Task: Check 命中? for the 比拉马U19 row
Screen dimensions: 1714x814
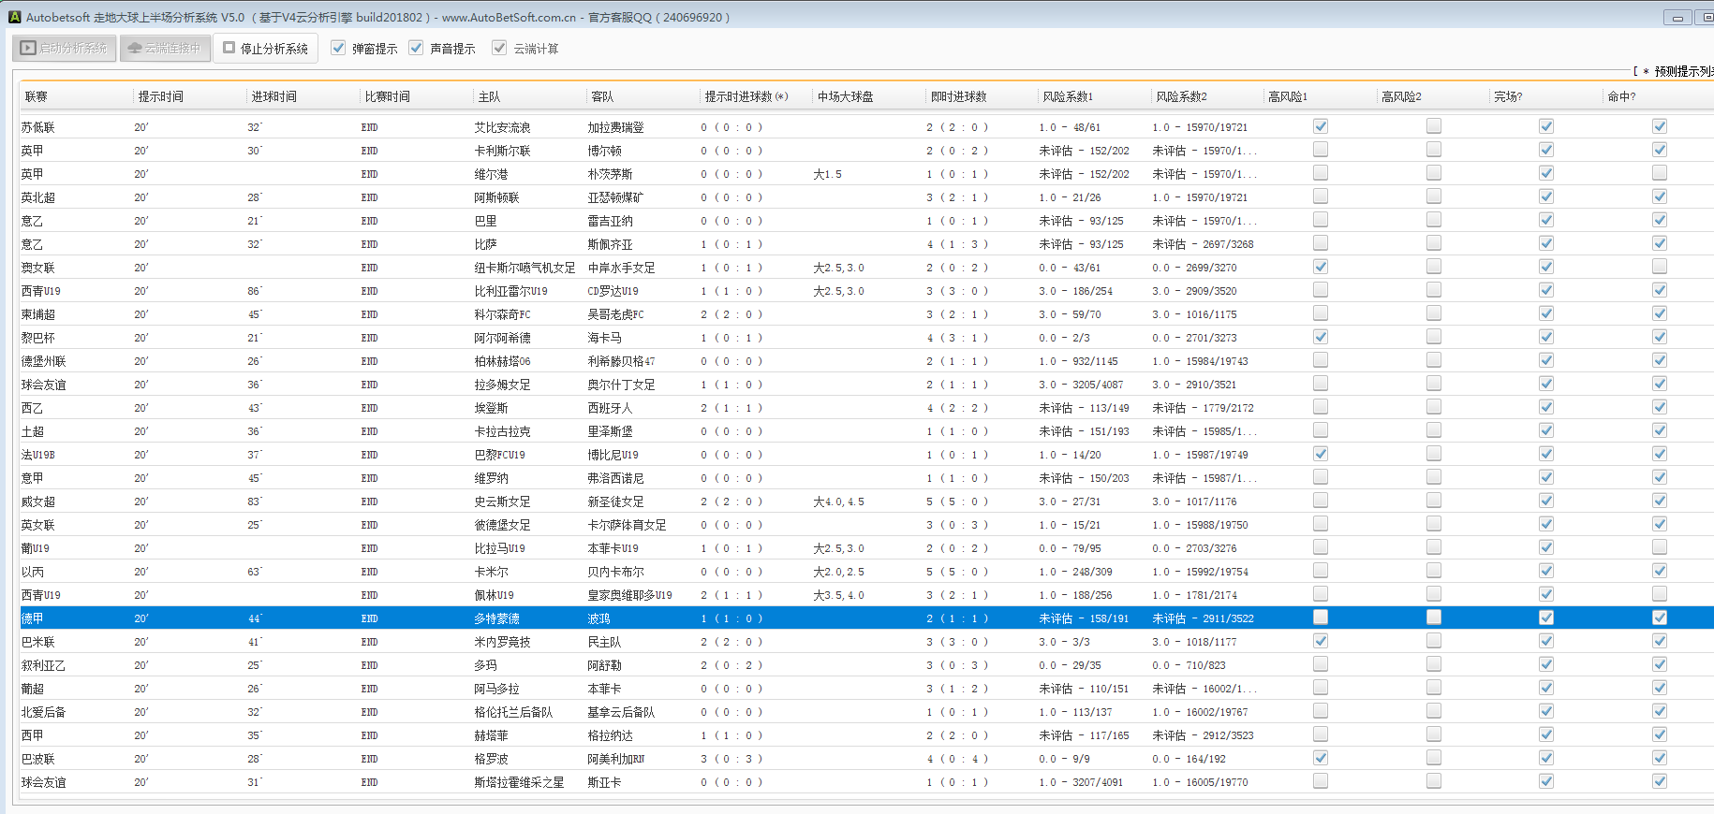Action: pos(1660,547)
